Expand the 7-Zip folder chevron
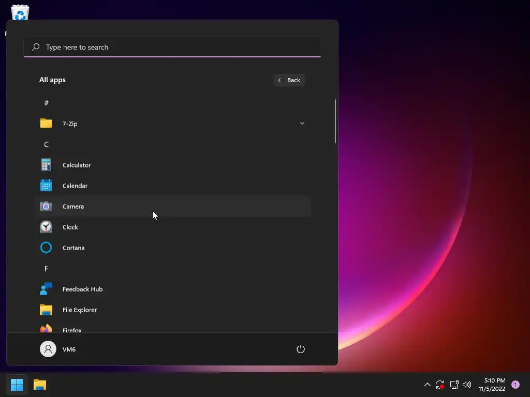 click(x=302, y=123)
